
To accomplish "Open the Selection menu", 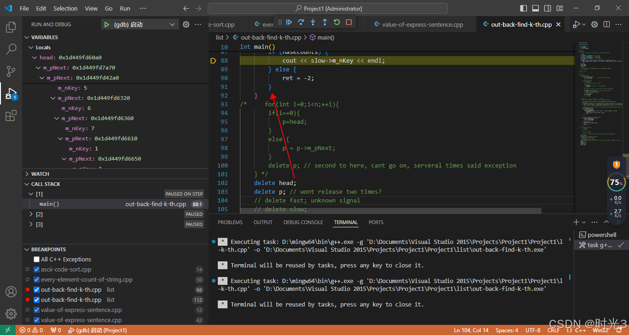I will point(65,8).
